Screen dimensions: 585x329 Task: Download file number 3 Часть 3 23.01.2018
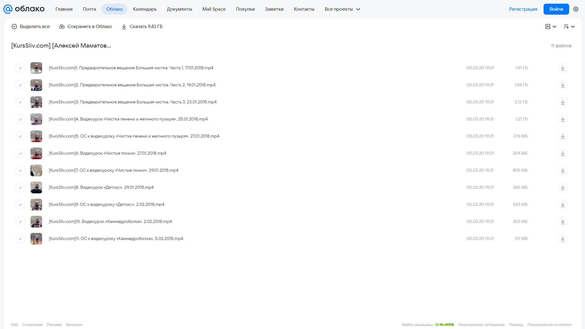(563, 102)
